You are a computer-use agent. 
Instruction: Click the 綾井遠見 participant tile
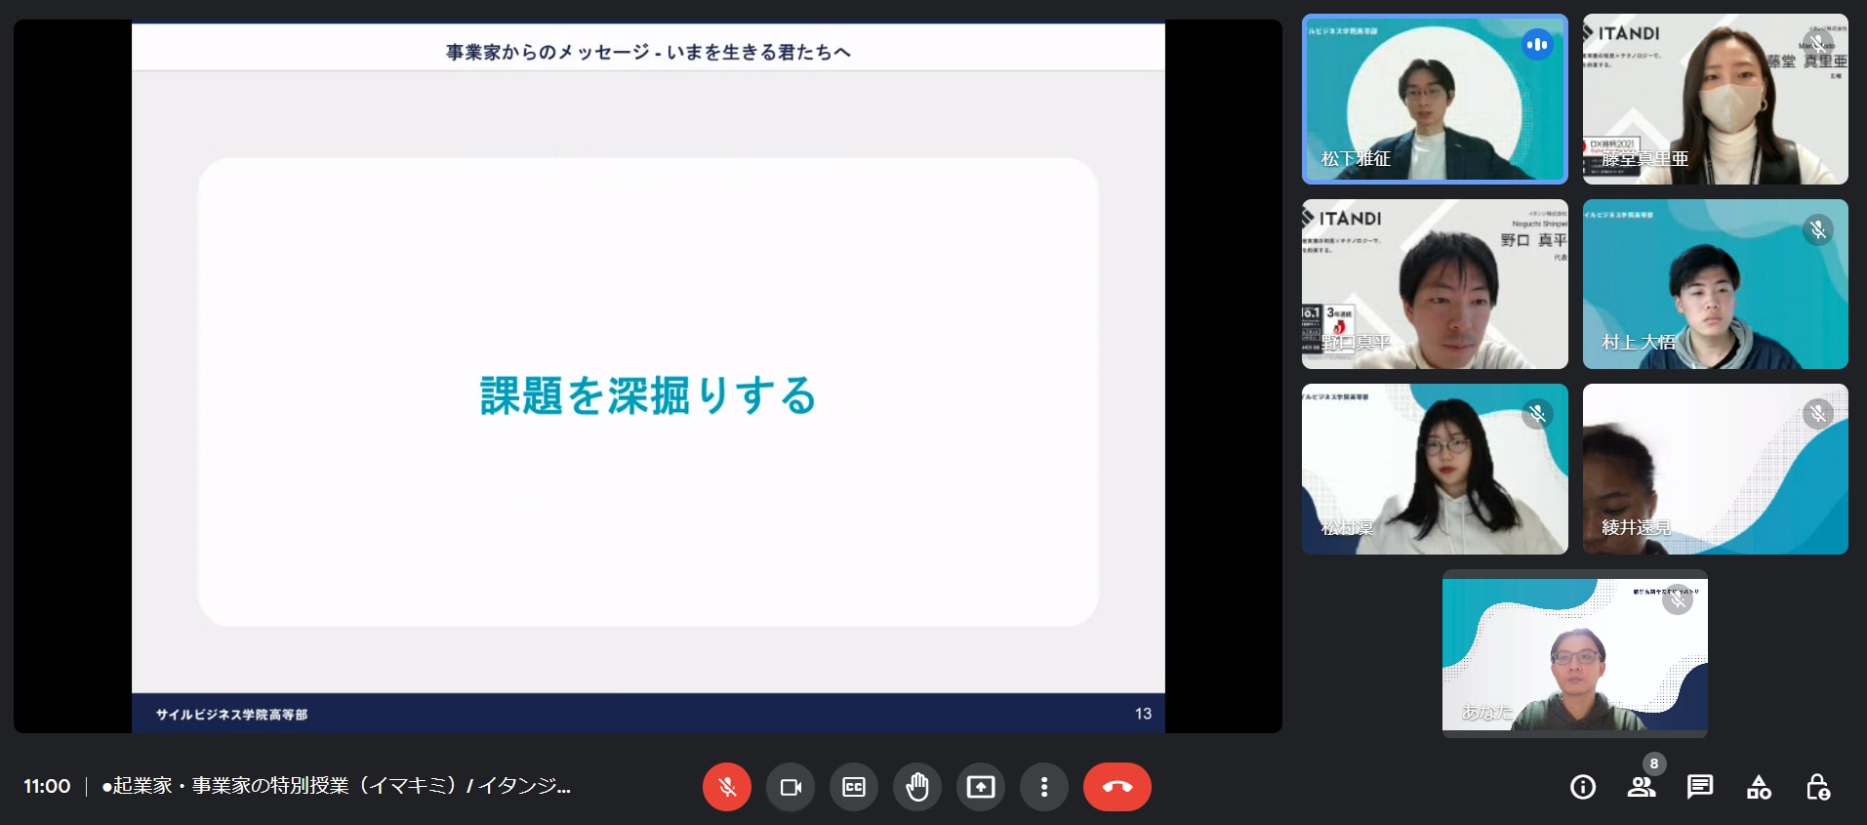(x=1715, y=469)
